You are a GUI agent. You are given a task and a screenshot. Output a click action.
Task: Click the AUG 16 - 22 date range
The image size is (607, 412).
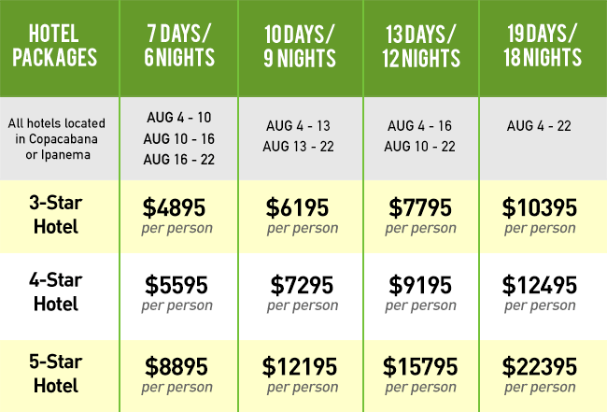pos(178,159)
